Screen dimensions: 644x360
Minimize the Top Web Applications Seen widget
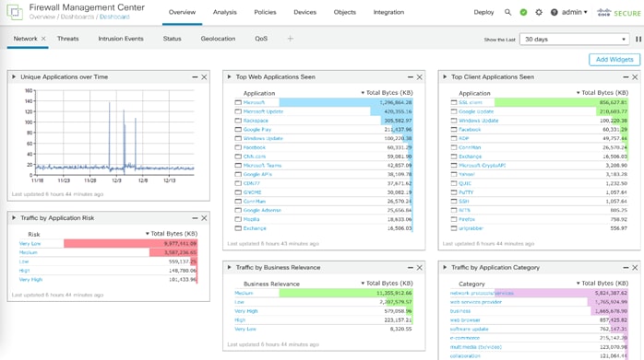click(x=411, y=77)
